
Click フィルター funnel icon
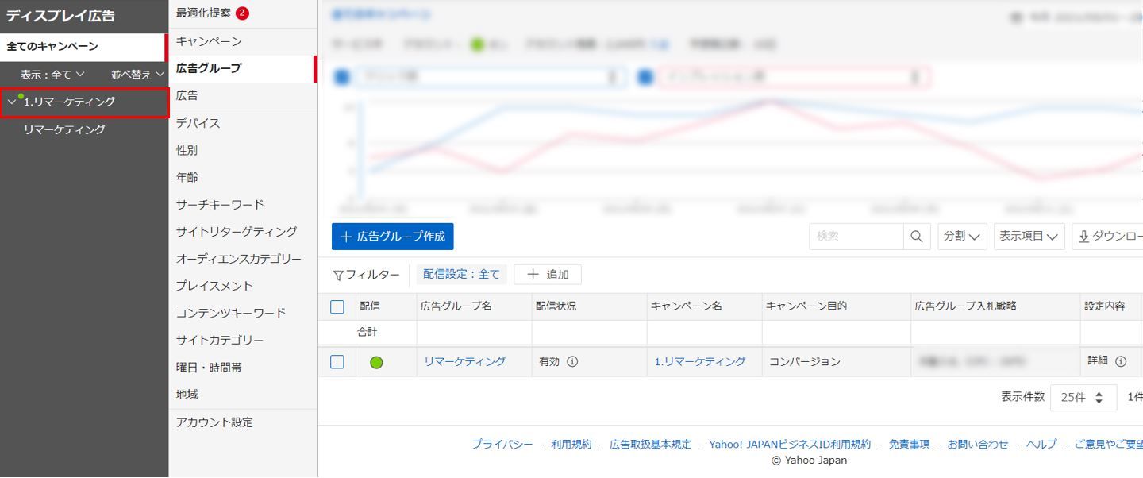click(338, 276)
